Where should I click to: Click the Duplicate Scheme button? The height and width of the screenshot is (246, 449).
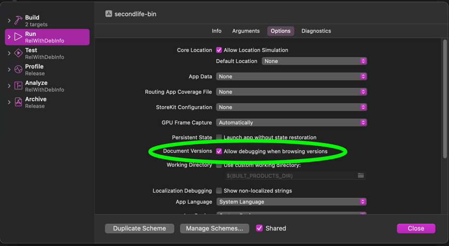pos(139,228)
